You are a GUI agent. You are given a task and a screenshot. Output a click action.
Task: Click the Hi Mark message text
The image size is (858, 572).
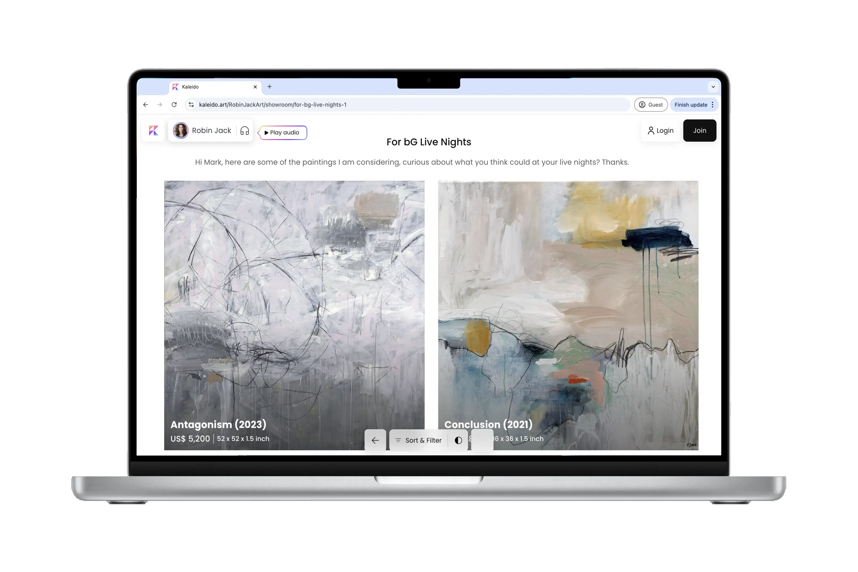(412, 162)
